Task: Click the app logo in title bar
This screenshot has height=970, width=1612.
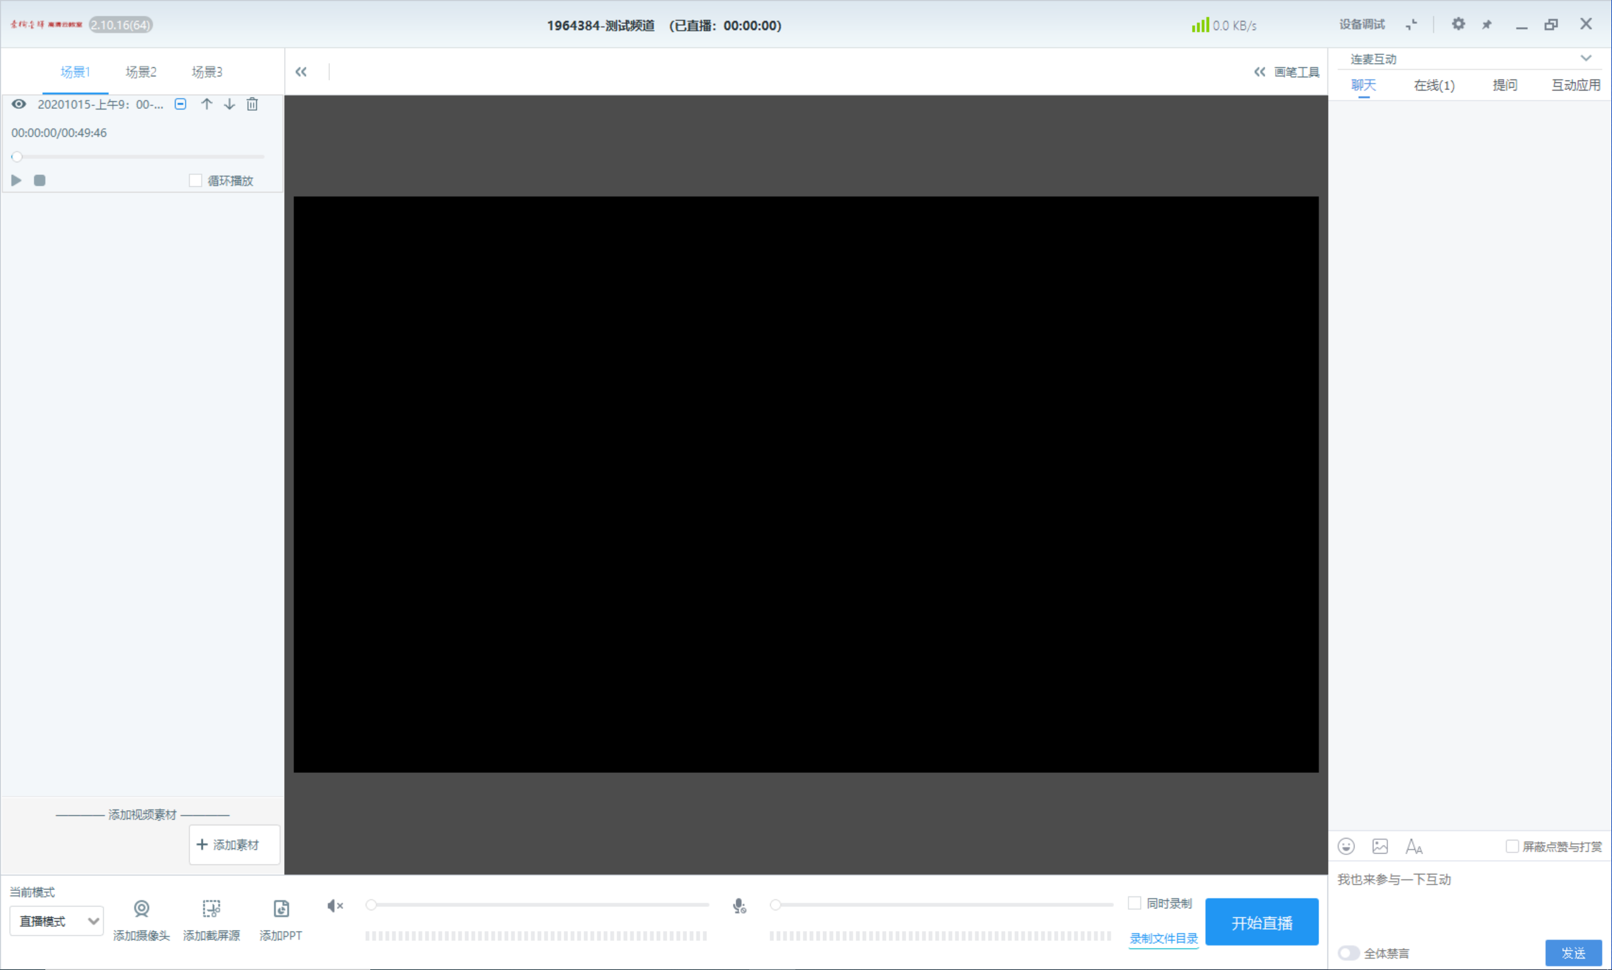Action: click(x=47, y=25)
